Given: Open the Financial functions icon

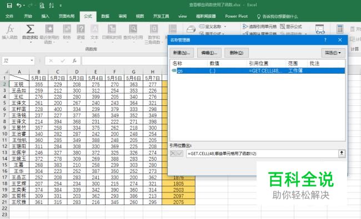Looking at the screenshot, I should click(x=67, y=29).
